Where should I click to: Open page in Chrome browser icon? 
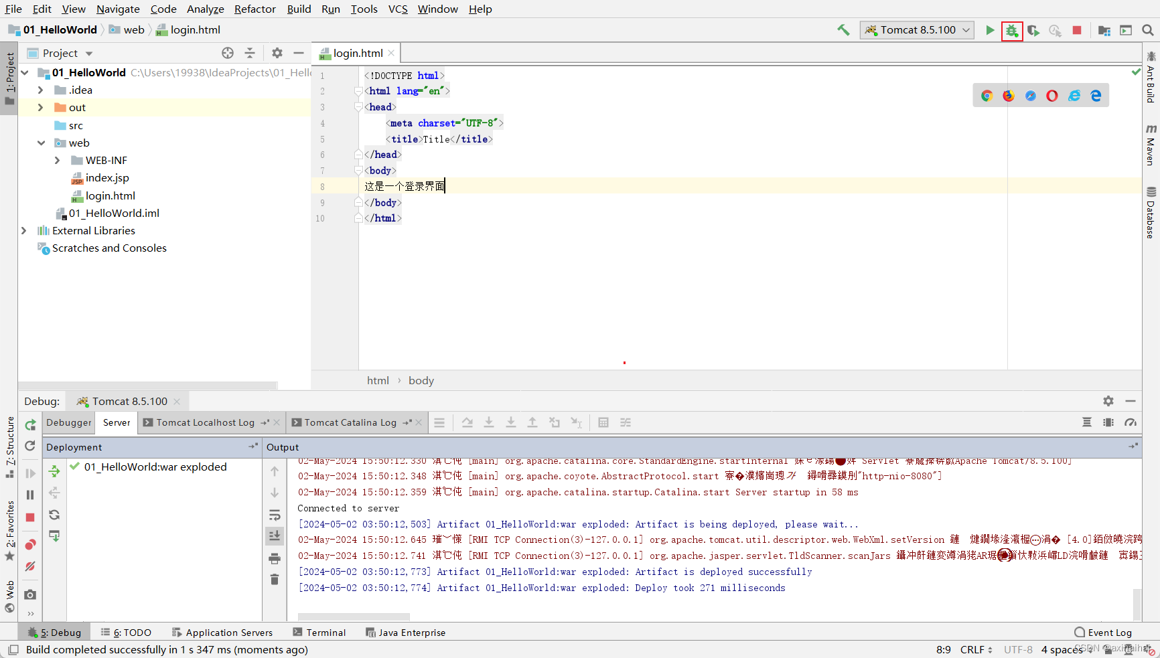coord(987,96)
